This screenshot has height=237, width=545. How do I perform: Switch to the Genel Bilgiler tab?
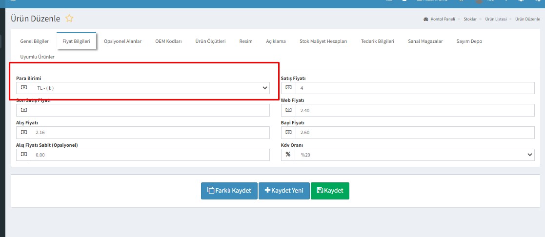[x=34, y=41]
